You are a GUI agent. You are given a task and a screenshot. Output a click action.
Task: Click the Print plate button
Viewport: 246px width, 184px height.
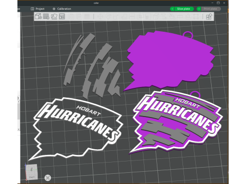[211, 9]
